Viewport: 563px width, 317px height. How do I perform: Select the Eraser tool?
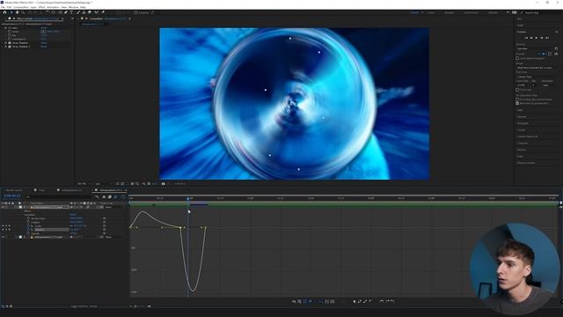pyautogui.click(x=90, y=12)
